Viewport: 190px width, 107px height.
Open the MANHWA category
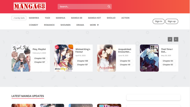click(x=34, y=18)
